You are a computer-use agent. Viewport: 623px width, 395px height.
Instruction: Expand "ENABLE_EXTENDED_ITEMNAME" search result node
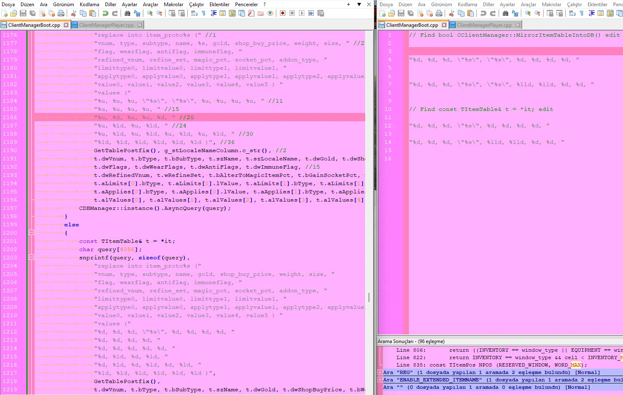coord(380,380)
